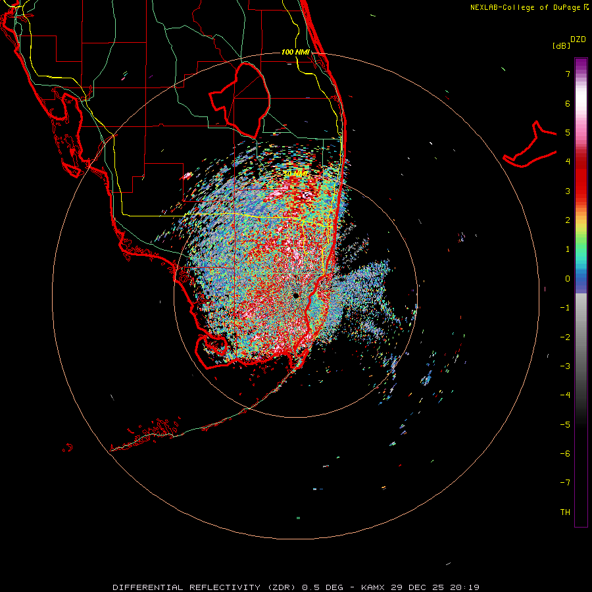Select the -4 tick label on the scale

point(565,395)
